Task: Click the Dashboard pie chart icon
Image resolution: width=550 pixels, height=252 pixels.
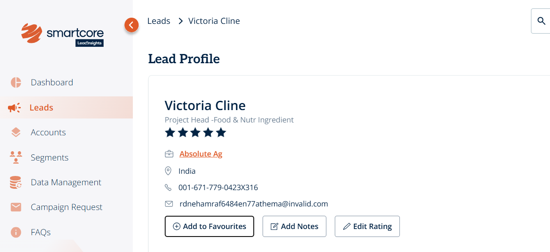Action: pyautogui.click(x=16, y=83)
